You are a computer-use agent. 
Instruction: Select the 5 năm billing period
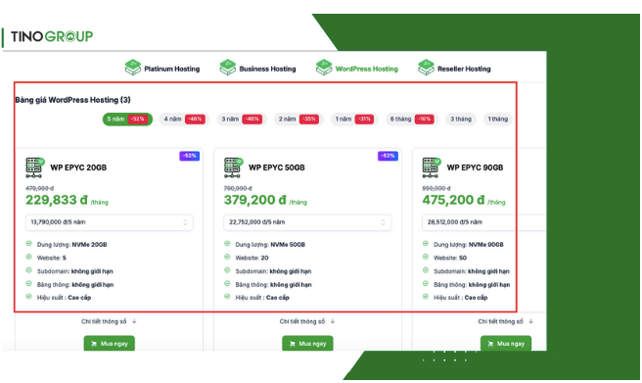point(127,120)
